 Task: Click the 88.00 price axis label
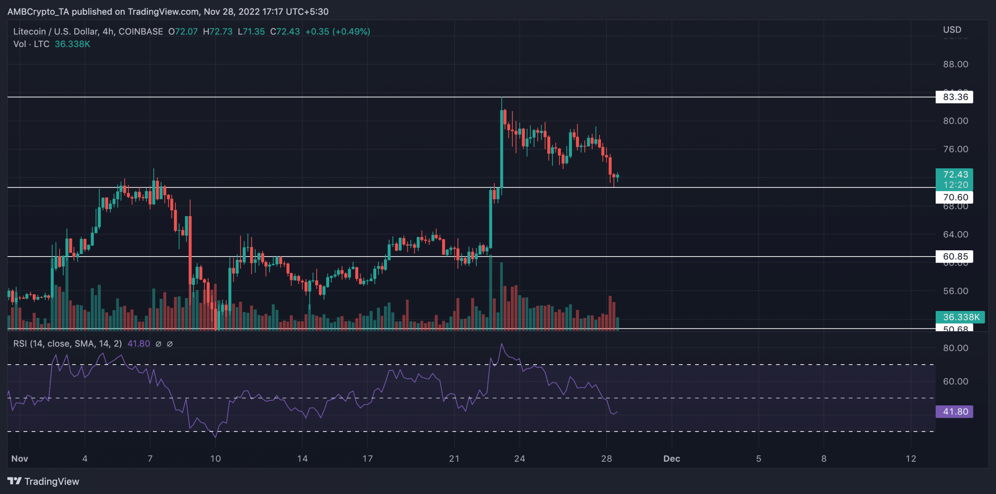click(x=955, y=65)
